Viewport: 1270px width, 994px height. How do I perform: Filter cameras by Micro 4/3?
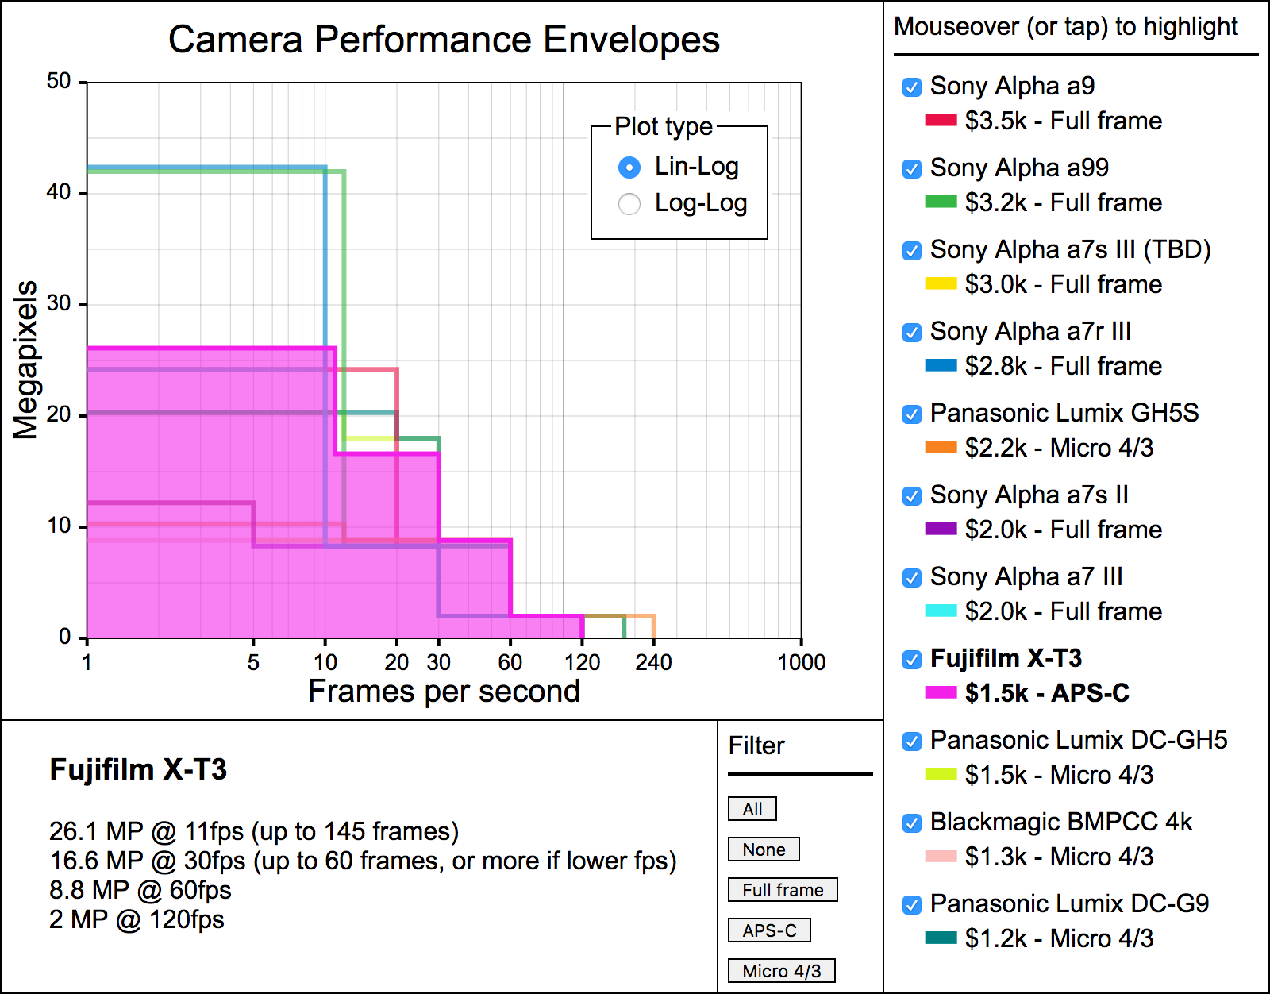[x=781, y=971]
